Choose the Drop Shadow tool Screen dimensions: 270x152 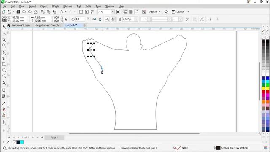point(4,90)
